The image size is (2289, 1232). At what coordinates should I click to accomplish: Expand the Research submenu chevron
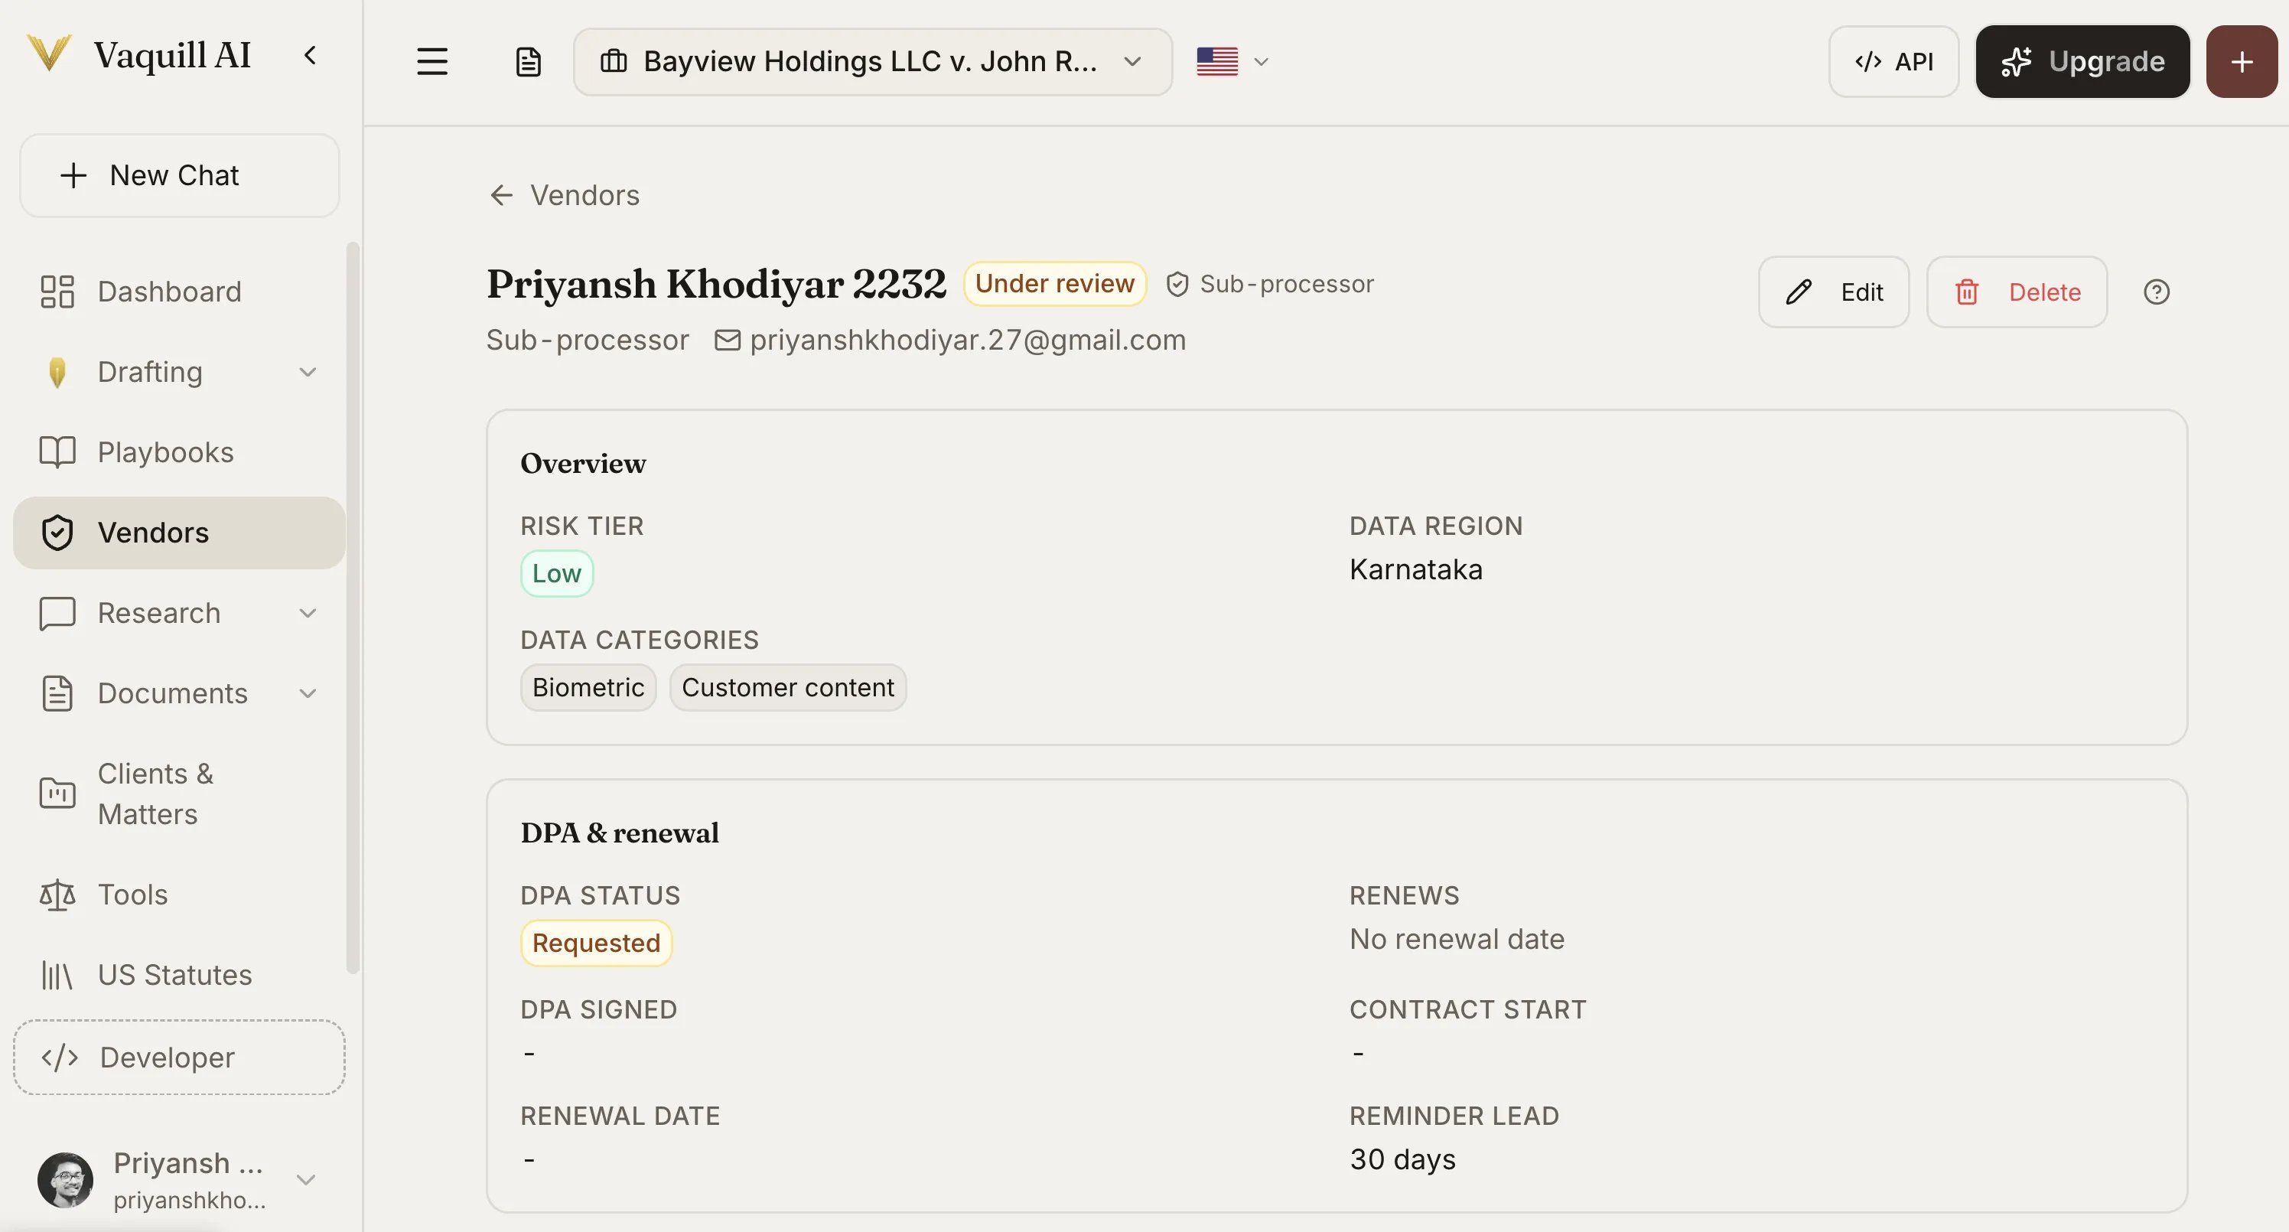tap(308, 614)
